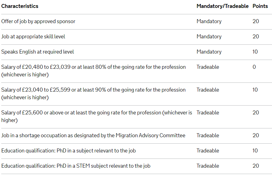Image resolution: width=272 pixels, height=178 pixels.
Task: Click 'PhD in a subject relevant' row
Action: coord(136,151)
